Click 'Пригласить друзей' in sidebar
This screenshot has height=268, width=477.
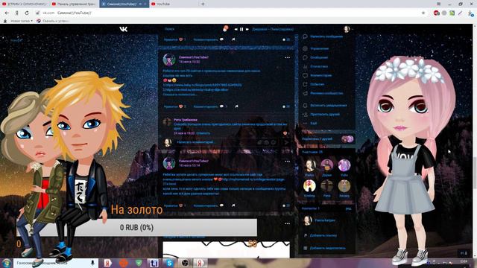click(325, 115)
